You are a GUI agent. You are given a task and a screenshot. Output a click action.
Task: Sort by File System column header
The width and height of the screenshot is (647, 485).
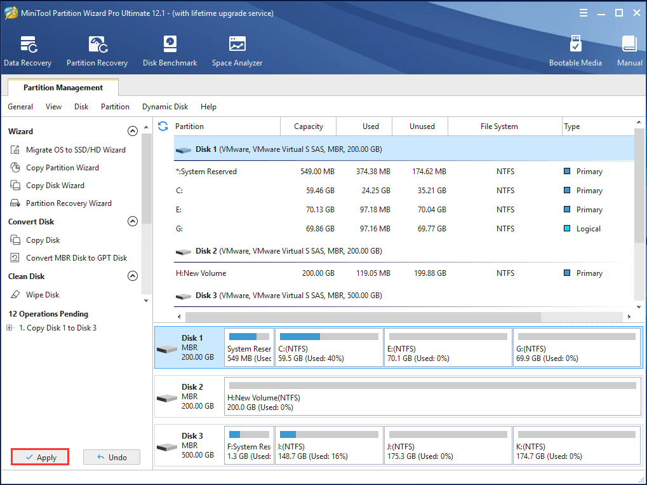505,126
